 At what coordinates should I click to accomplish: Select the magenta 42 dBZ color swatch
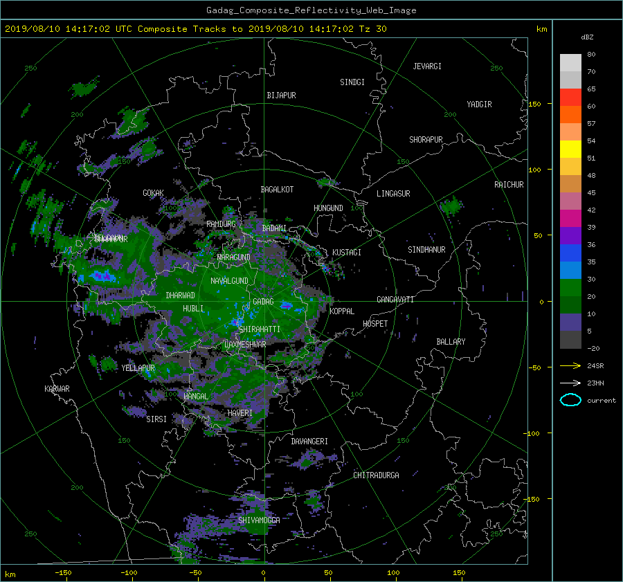click(570, 218)
